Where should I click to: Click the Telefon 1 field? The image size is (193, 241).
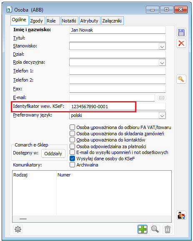pos(118,71)
